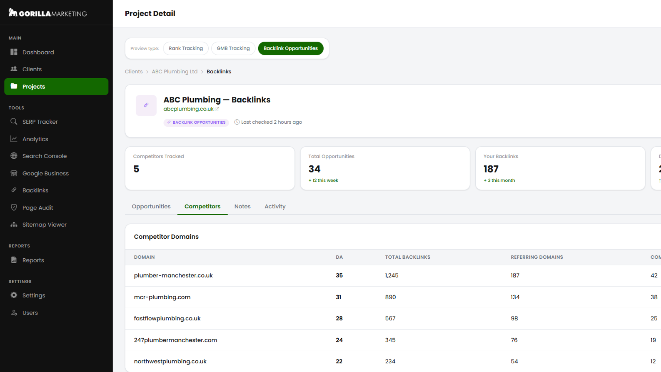Click the Google Business storefront icon

[14, 173]
